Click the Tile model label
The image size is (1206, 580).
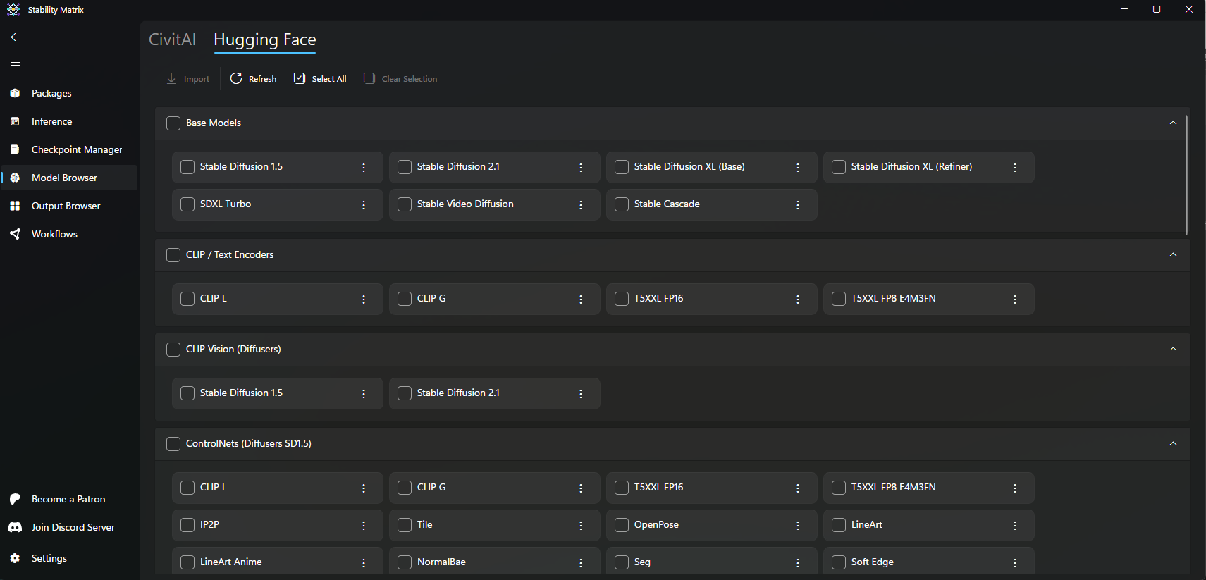(424, 524)
